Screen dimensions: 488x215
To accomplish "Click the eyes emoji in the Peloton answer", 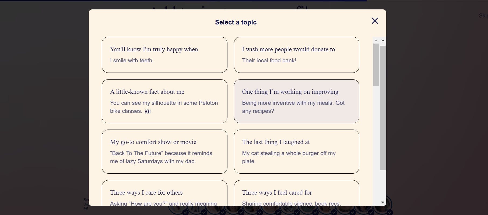I will tap(148, 111).
